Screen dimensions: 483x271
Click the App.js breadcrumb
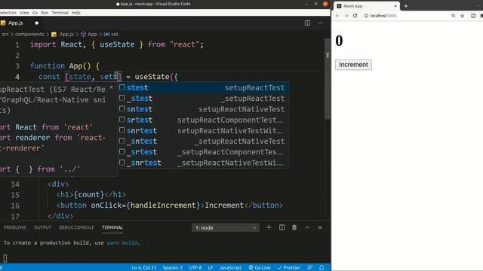66,34
